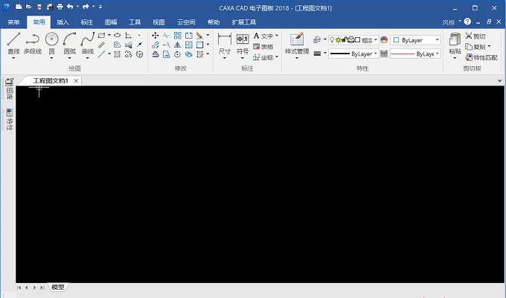Select the rotate tool in 修改
The width and height of the screenshot is (506, 298).
pyautogui.click(x=178, y=54)
